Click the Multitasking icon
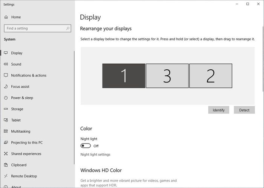 pos(6,131)
